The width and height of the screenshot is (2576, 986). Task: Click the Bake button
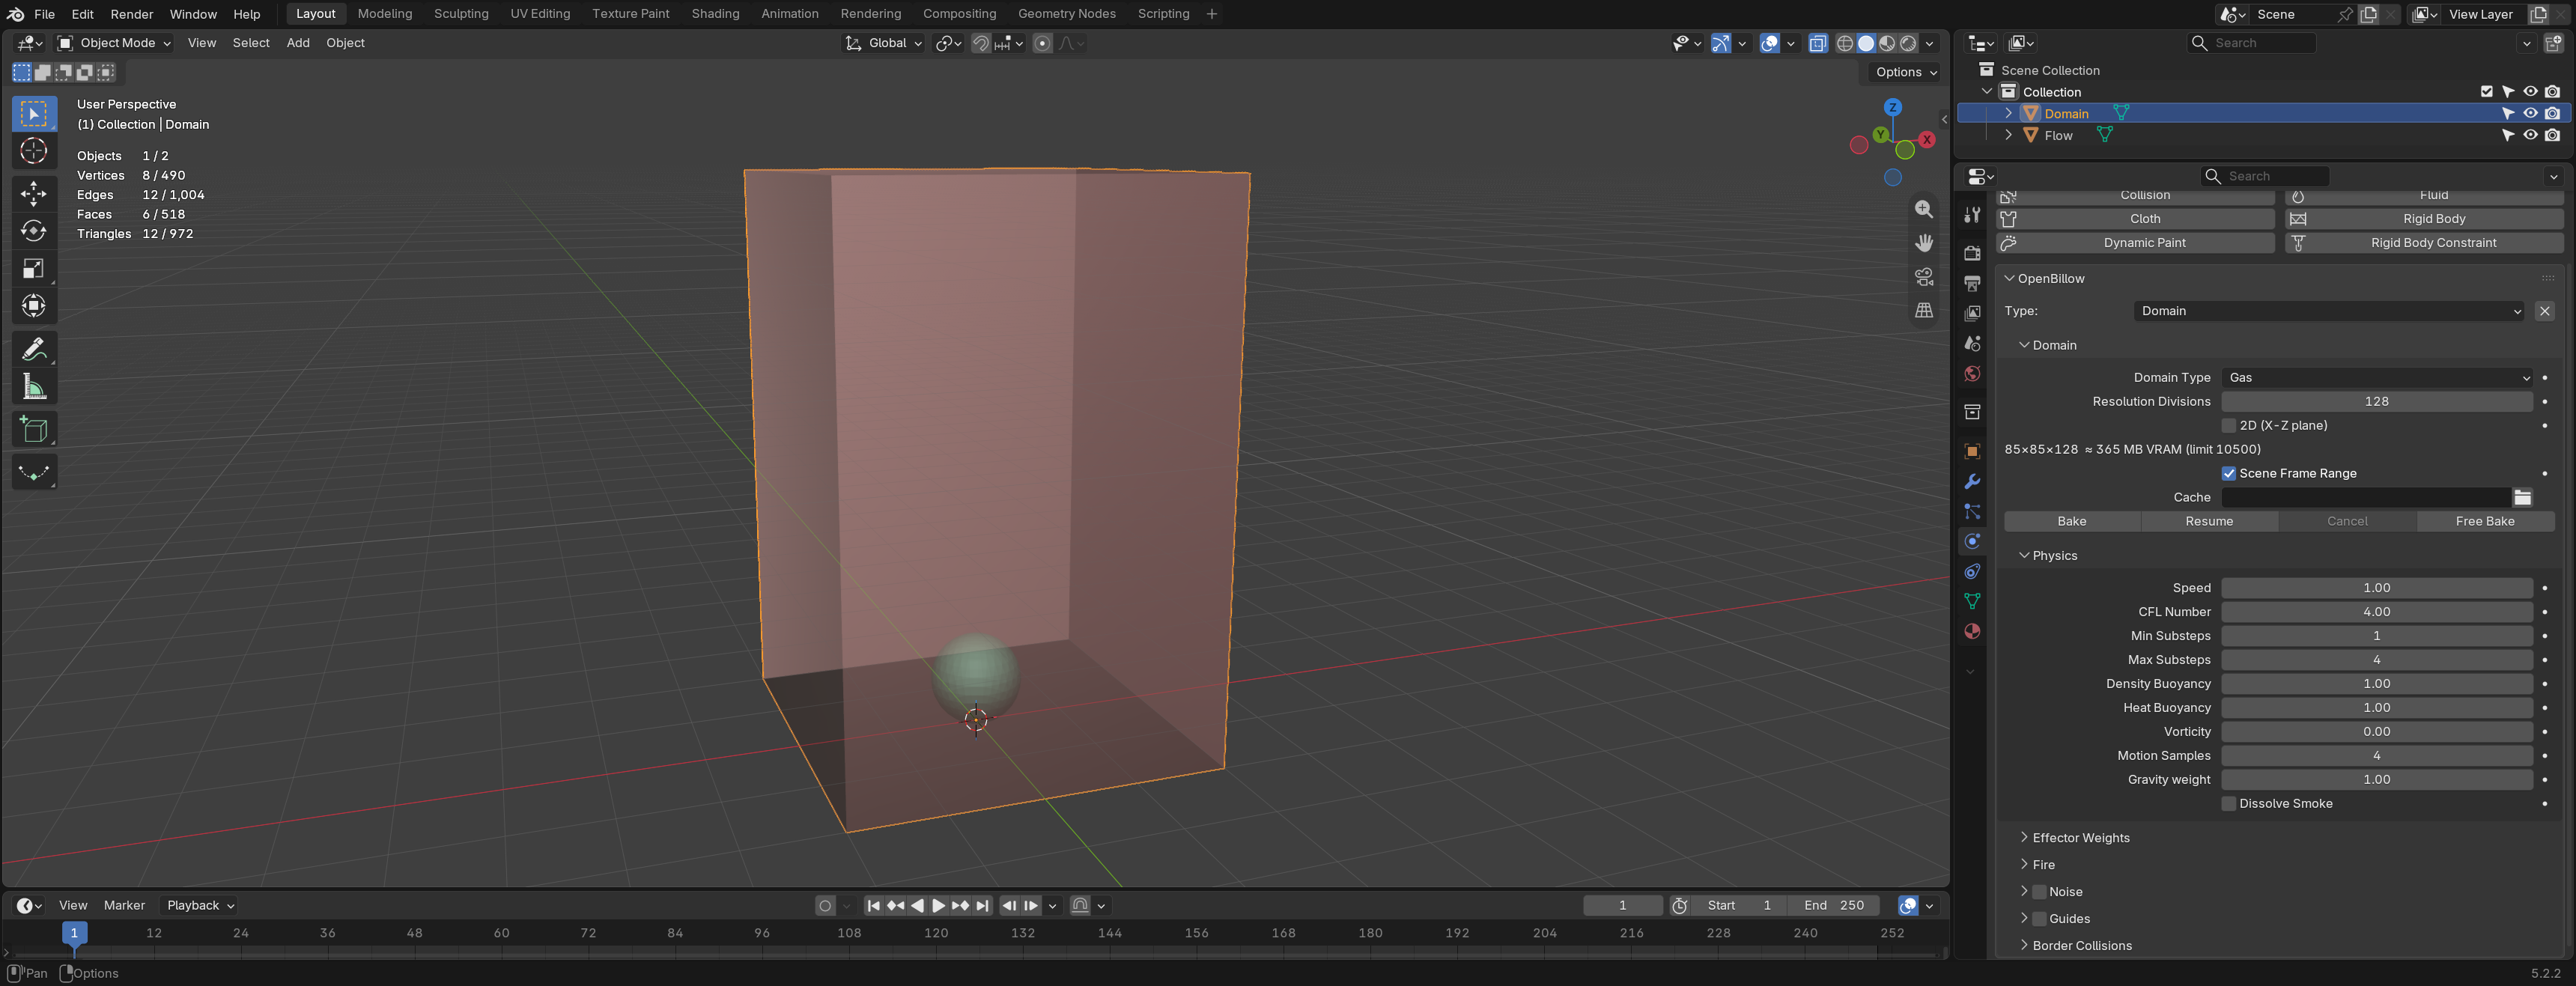[x=2072, y=521]
